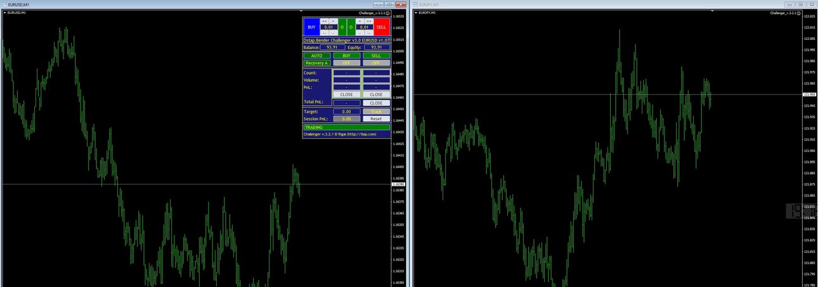
Task: Close the EURUSD,M1 chart window
Action: (401, 4)
